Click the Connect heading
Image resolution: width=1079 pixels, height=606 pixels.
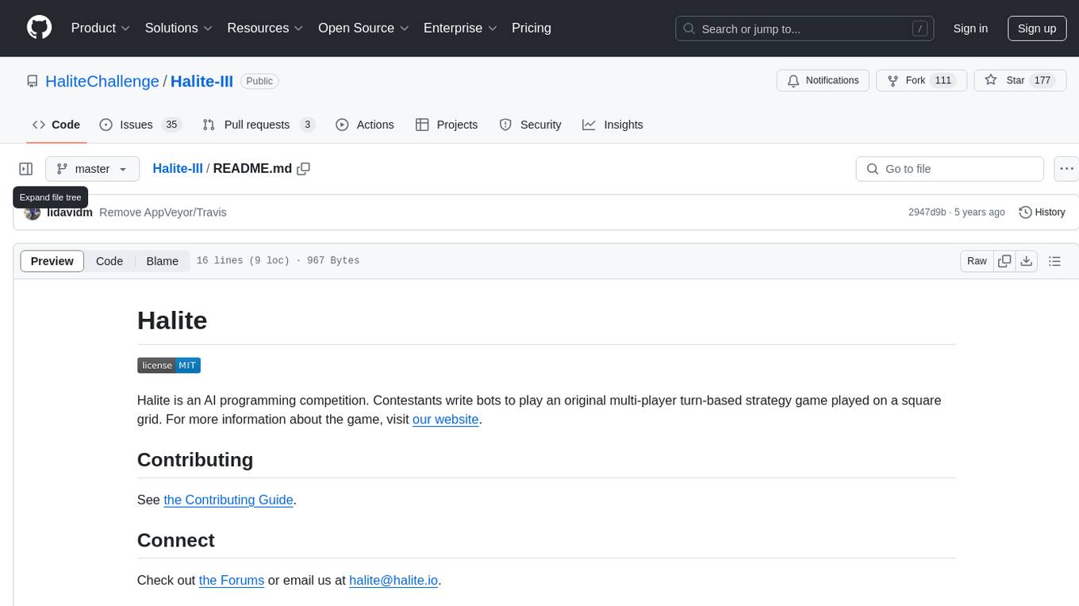pos(176,540)
